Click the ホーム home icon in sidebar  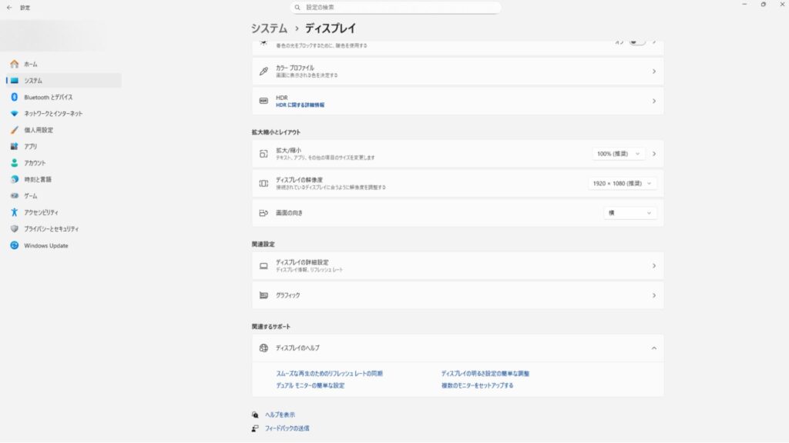(14, 64)
